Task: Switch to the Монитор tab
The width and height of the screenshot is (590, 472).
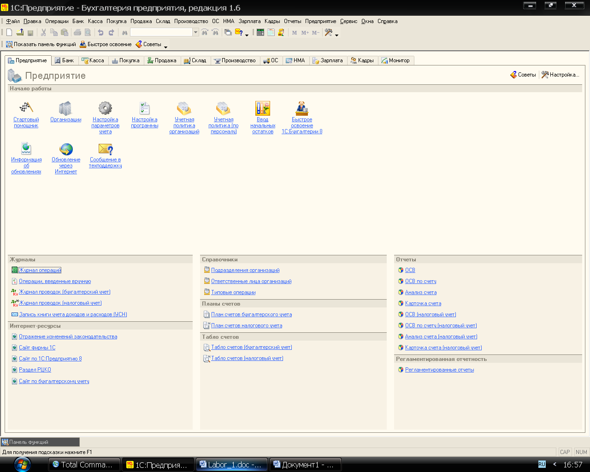Action: [x=396, y=60]
